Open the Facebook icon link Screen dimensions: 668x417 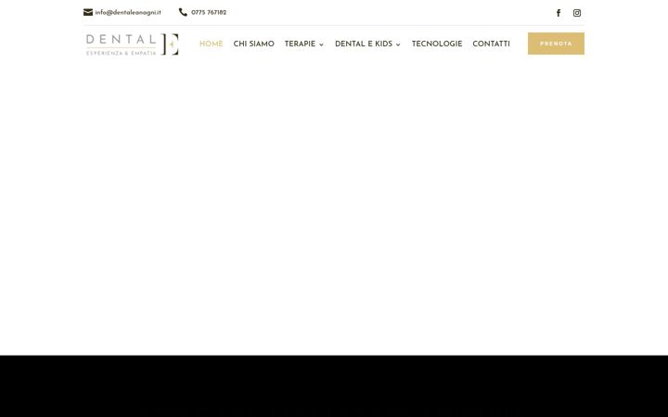pyautogui.click(x=559, y=13)
